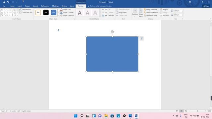
Task: Switch to the Home ribbon tab
Action: coord(12,6)
